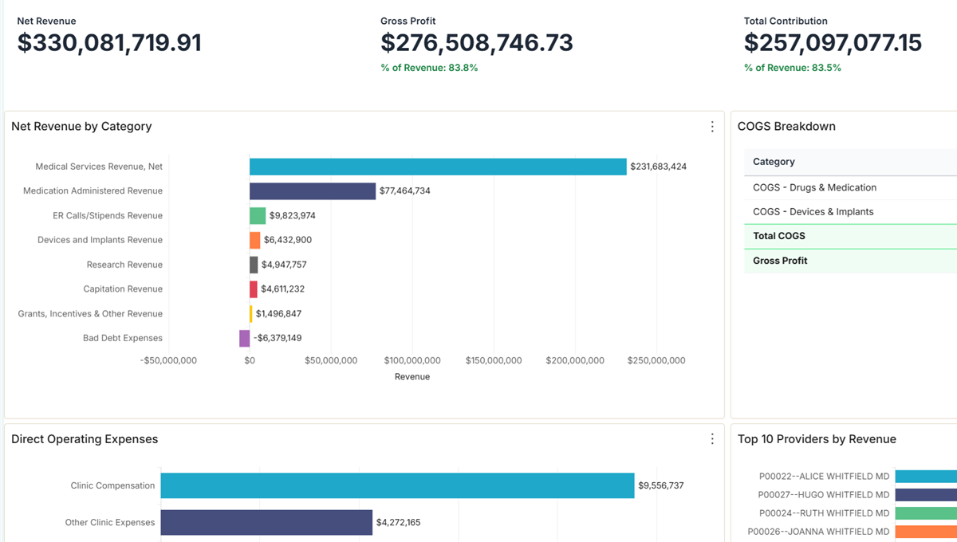Click the Direct Operating Expenses title
Screen dimensions: 957x542
click(x=85, y=439)
